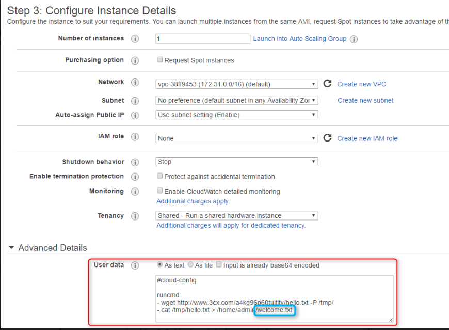
Task: Collapse the Advanced Details section
Action: (x=11, y=248)
